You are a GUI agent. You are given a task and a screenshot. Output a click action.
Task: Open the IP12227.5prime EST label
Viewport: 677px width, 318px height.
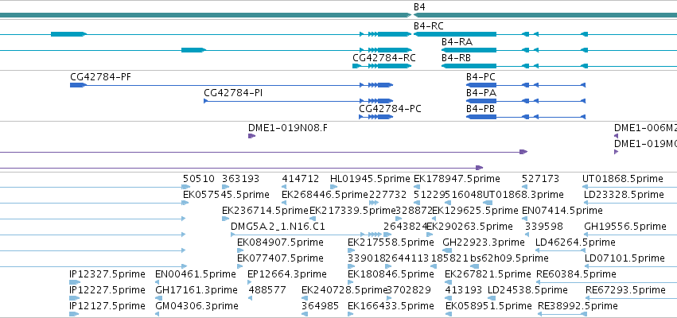(x=107, y=290)
